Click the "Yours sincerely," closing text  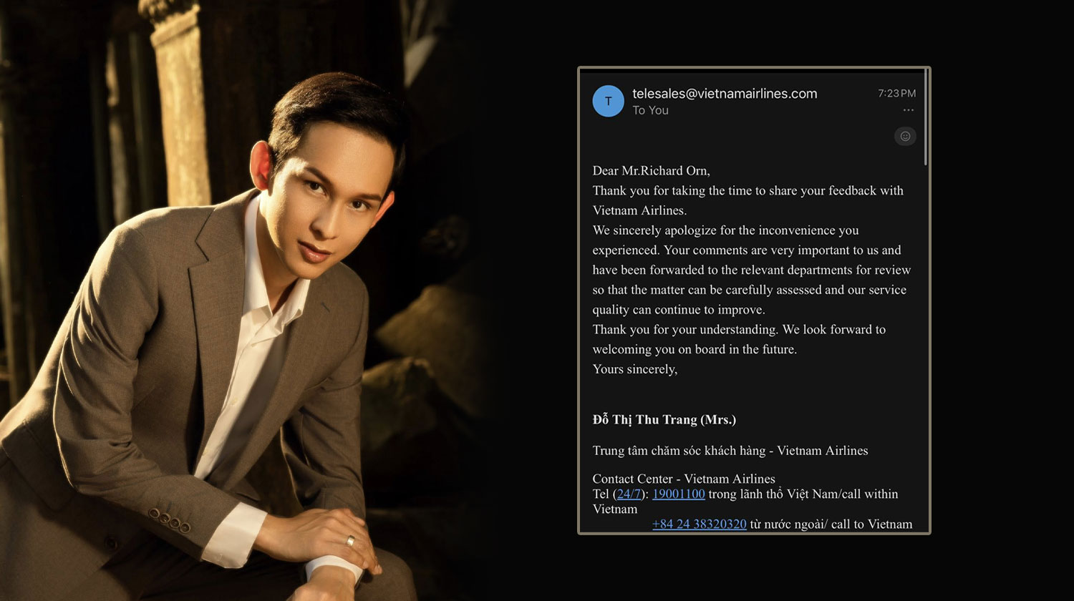click(x=634, y=369)
